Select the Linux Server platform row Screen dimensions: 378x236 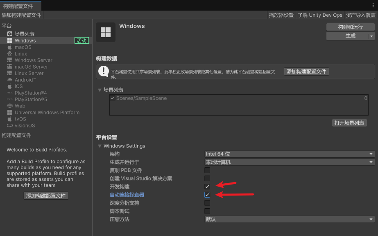46,73
